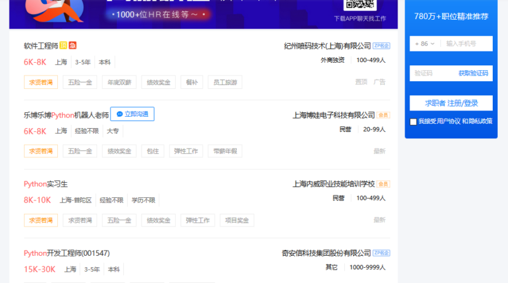Click the 立即沟通 chat button

[x=132, y=114]
